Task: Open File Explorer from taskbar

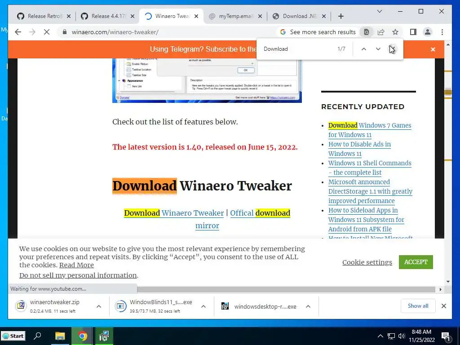Action: tap(60, 336)
